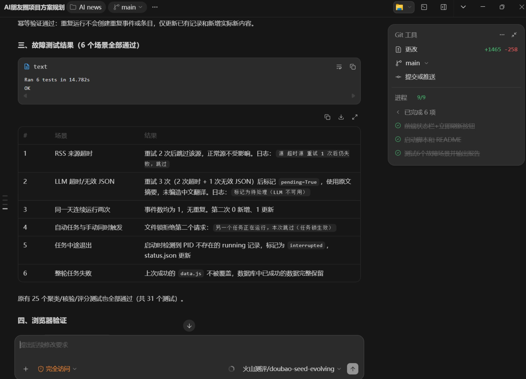
Task: Select the RSS 来源超时 table cell
Action: pos(74,153)
